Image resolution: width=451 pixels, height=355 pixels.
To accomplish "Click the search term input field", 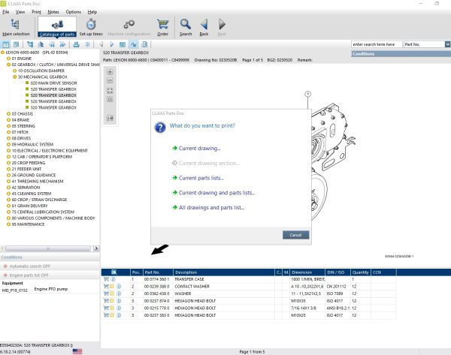I will 376,44.
